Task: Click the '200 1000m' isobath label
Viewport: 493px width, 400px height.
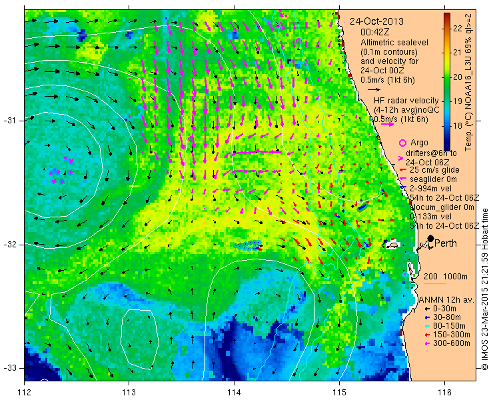Action: click(446, 277)
